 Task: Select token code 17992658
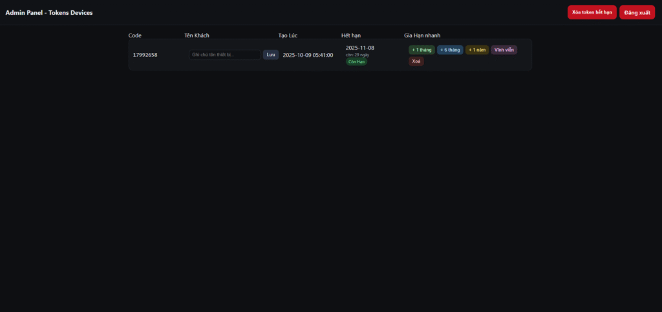pos(145,55)
